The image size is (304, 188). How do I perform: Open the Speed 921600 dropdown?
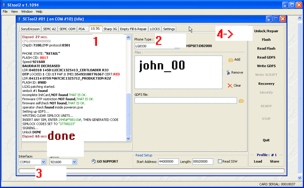(74, 162)
